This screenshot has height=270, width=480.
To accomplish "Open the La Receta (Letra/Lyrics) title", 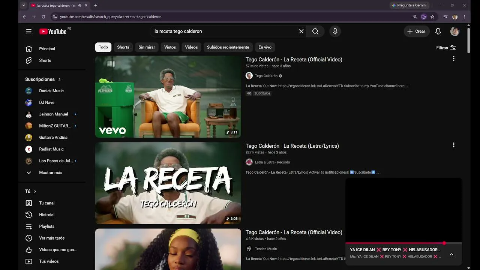I will pos(292,146).
